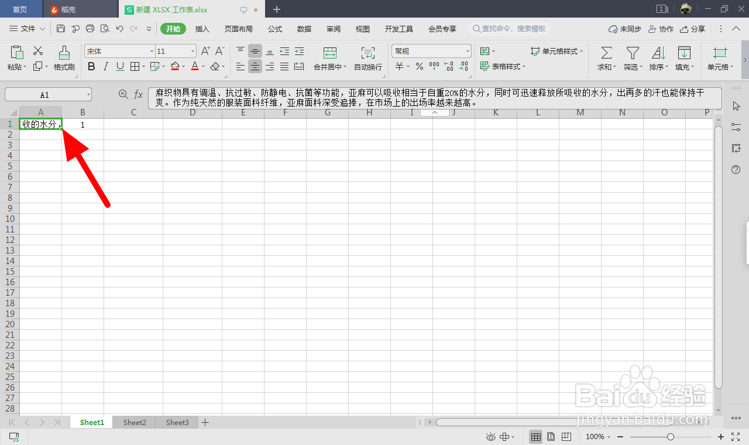Toggle italic formatting
The image size is (749, 445).
coord(105,66)
